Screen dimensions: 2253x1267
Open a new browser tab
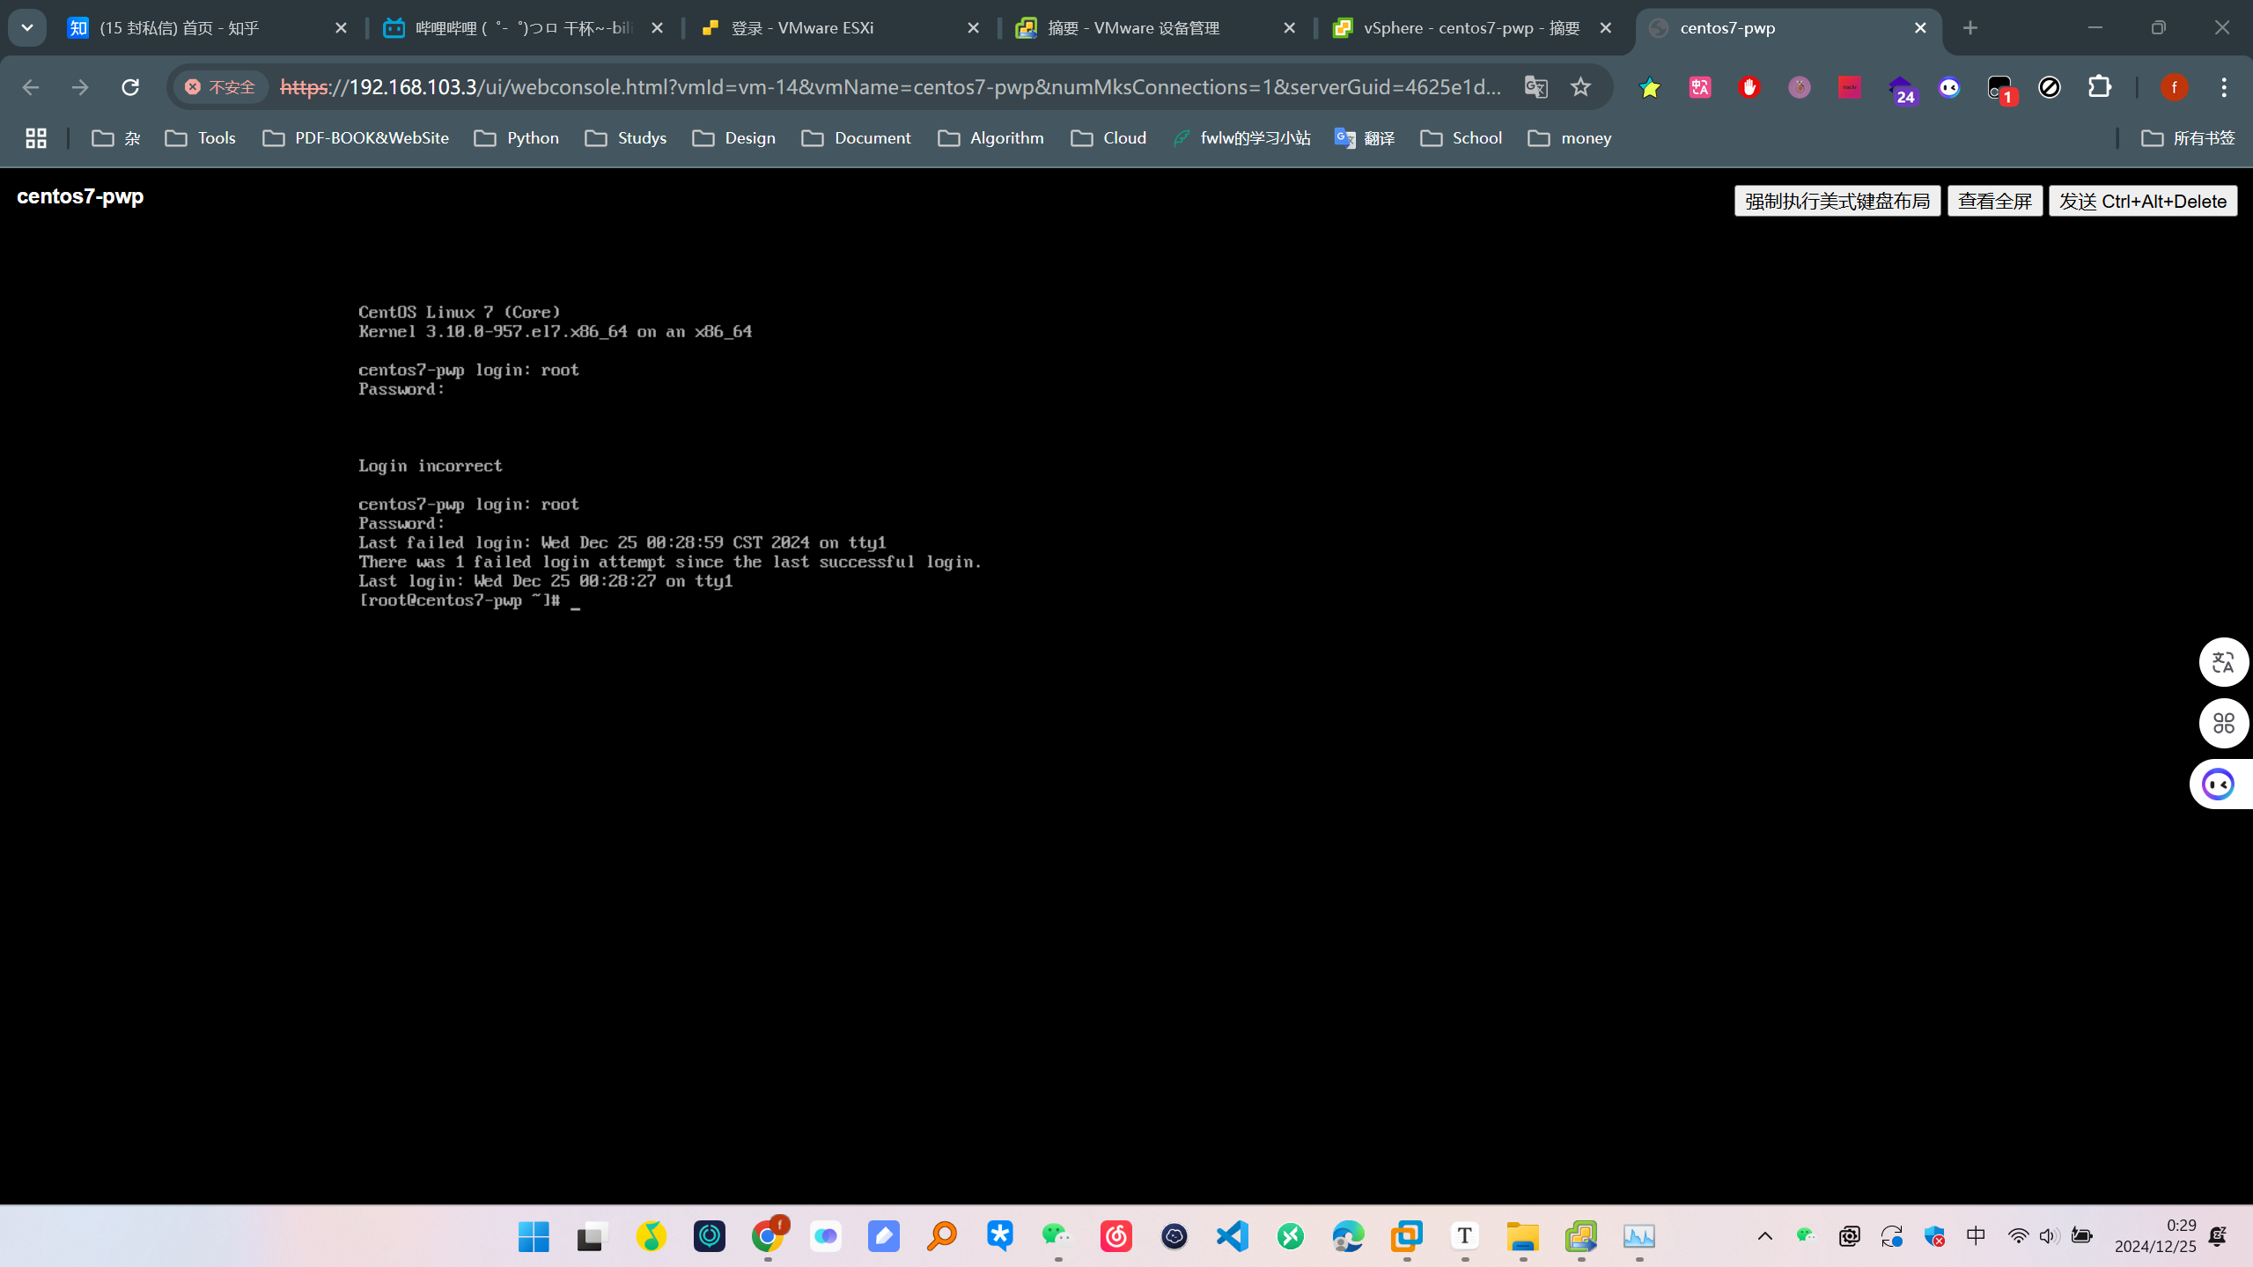1970,28
